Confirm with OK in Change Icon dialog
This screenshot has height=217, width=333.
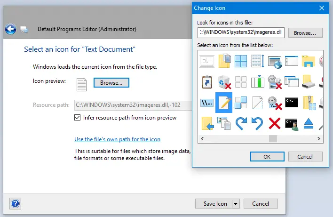pos(267,157)
